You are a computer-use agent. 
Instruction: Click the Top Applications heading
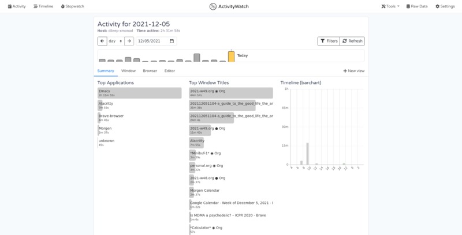pos(115,83)
